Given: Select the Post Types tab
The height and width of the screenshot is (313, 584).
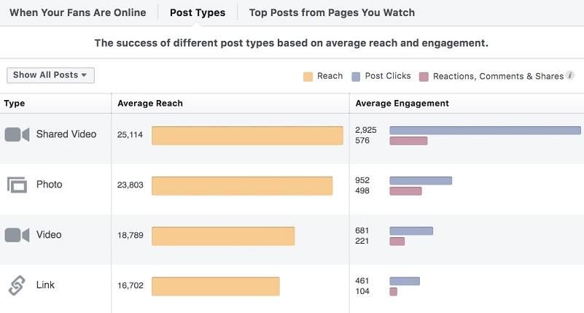Looking at the screenshot, I should (x=198, y=12).
